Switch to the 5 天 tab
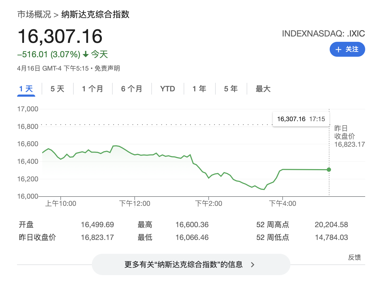This screenshot has height=294, width=386. click(57, 89)
